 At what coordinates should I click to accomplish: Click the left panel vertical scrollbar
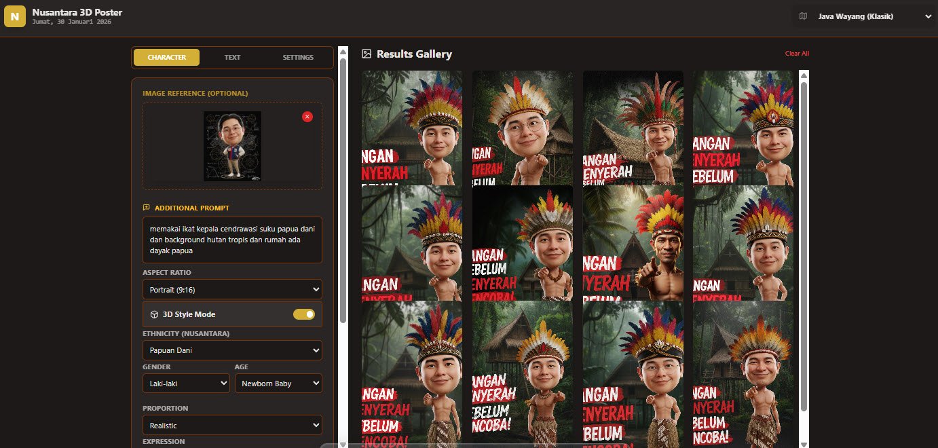[x=343, y=190]
